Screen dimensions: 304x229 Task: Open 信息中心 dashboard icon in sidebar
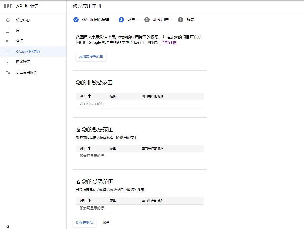[8, 20]
